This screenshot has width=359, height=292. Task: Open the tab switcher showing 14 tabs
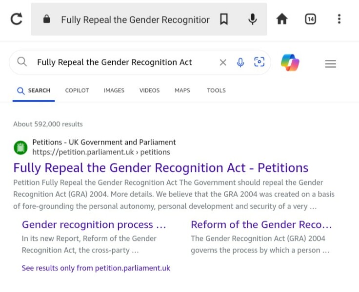pyautogui.click(x=310, y=19)
